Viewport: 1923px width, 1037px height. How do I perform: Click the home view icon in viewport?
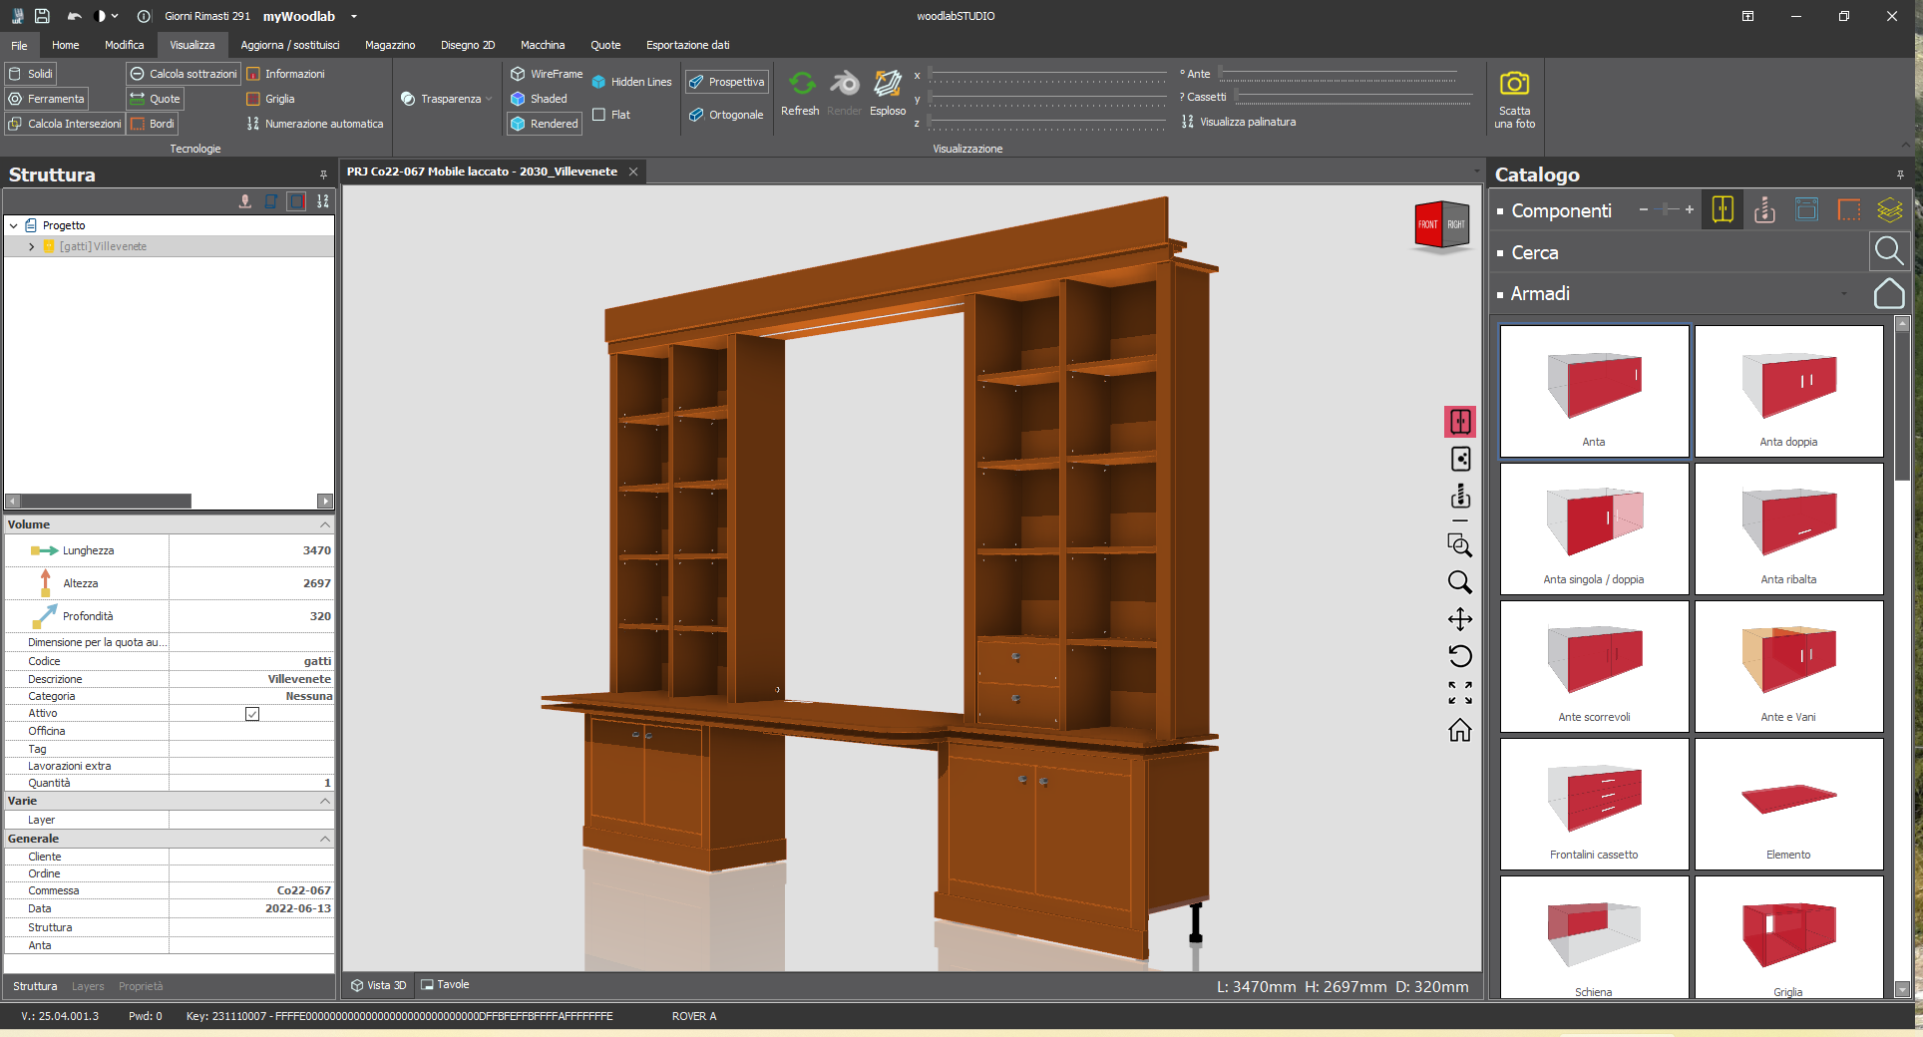click(1460, 731)
